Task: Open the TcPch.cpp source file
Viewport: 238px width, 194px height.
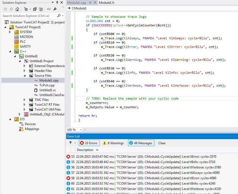Action: 47,85
